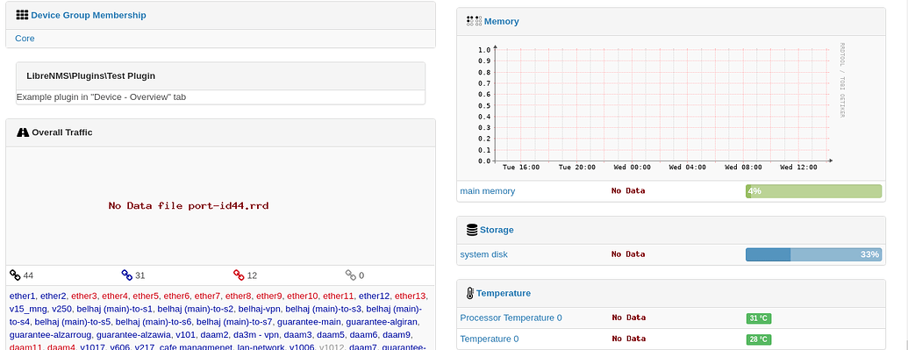
Task: Click the system disk 33% usage bar
Action: tap(813, 254)
